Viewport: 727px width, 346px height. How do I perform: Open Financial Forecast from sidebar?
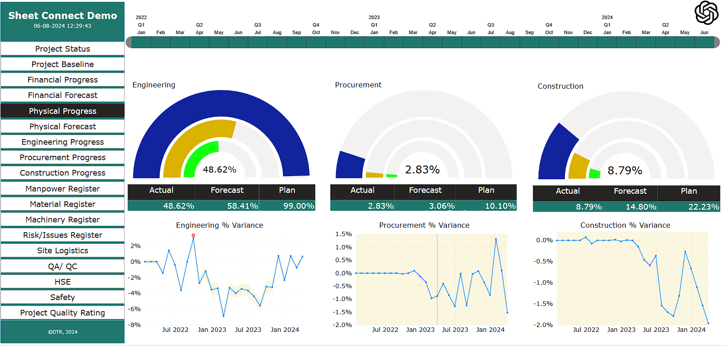[x=62, y=95]
